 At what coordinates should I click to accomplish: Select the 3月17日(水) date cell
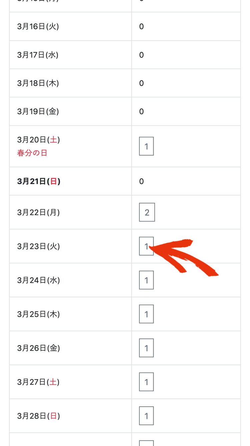pos(71,55)
